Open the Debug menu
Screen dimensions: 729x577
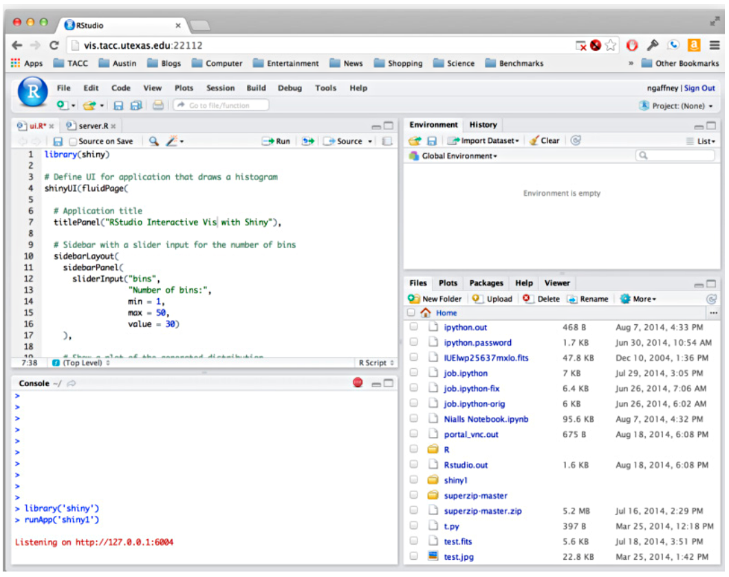[290, 88]
